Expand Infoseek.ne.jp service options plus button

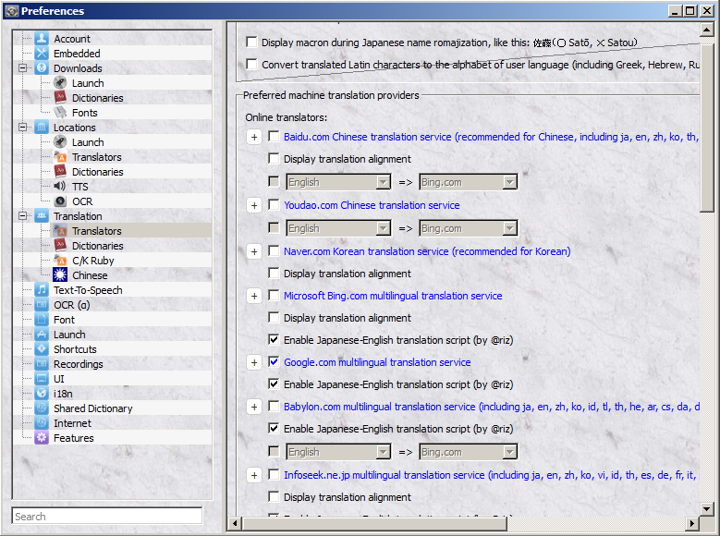pos(254,475)
